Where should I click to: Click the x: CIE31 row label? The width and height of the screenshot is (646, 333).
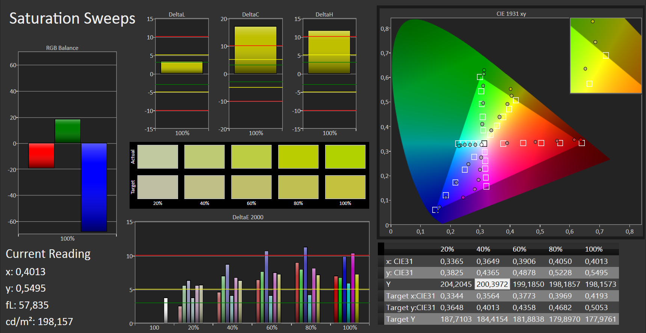pos(399,261)
